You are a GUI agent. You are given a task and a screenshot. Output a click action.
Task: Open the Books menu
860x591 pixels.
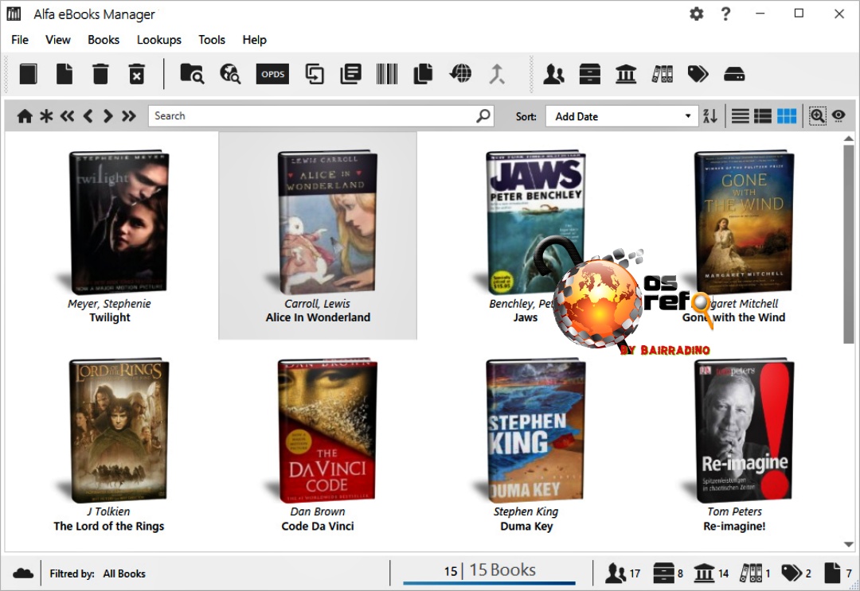point(104,40)
